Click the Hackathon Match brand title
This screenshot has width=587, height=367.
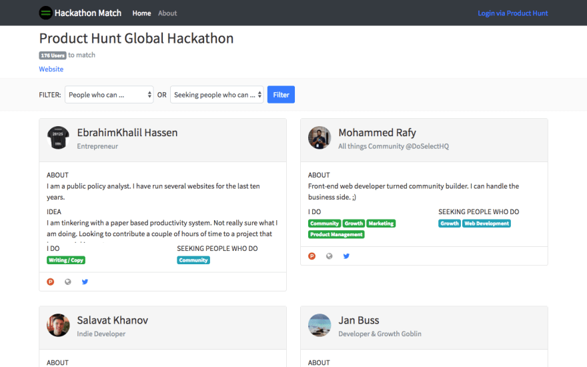(x=88, y=13)
